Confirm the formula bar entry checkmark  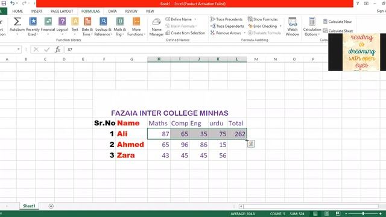[47, 49]
